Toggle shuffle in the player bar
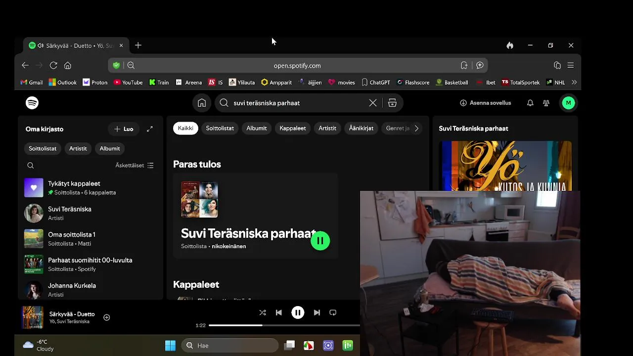633x356 pixels. [x=263, y=312]
